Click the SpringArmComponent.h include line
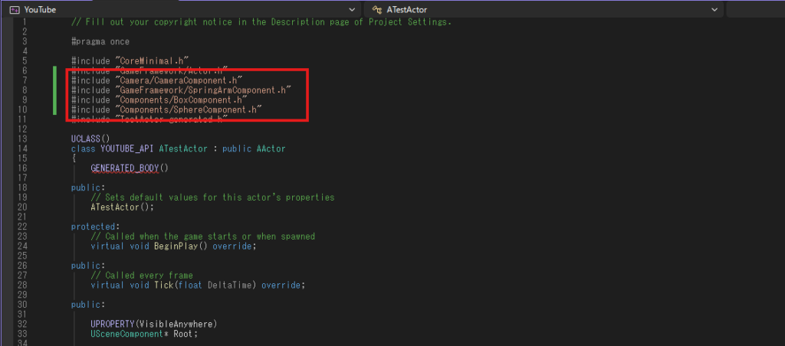 [181, 90]
